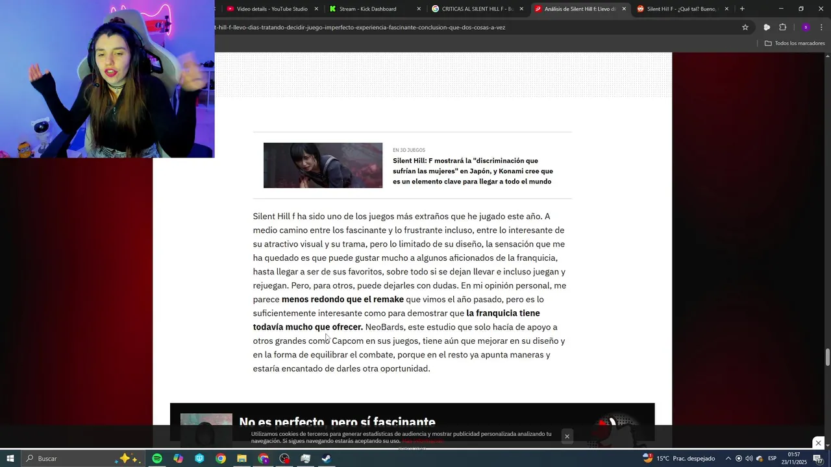Open a new browser tab

click(742, 9)
